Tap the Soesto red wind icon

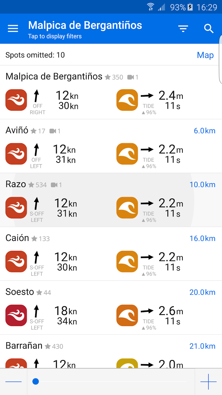16,315
